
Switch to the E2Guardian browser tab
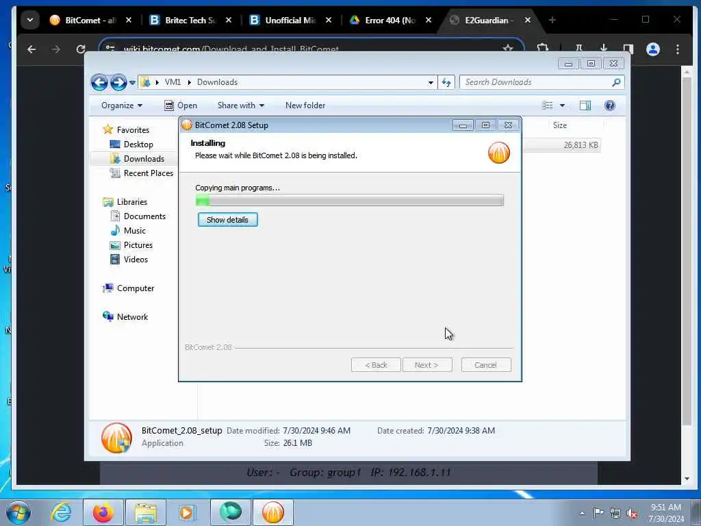[x=489, y=20]
